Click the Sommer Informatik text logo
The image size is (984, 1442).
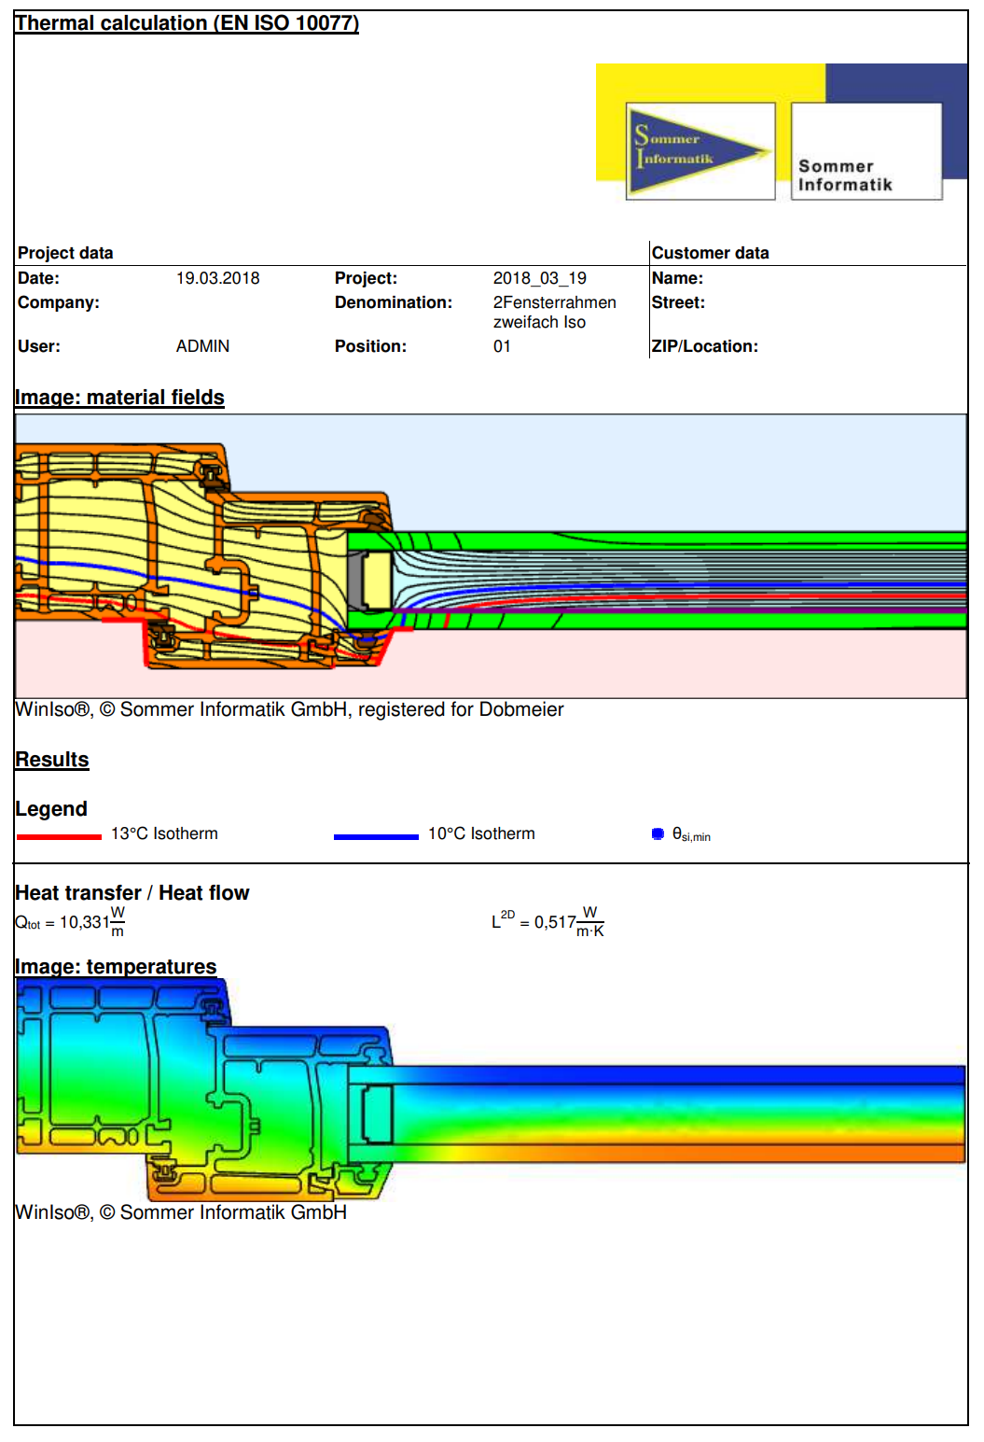(x=866, y=151)
